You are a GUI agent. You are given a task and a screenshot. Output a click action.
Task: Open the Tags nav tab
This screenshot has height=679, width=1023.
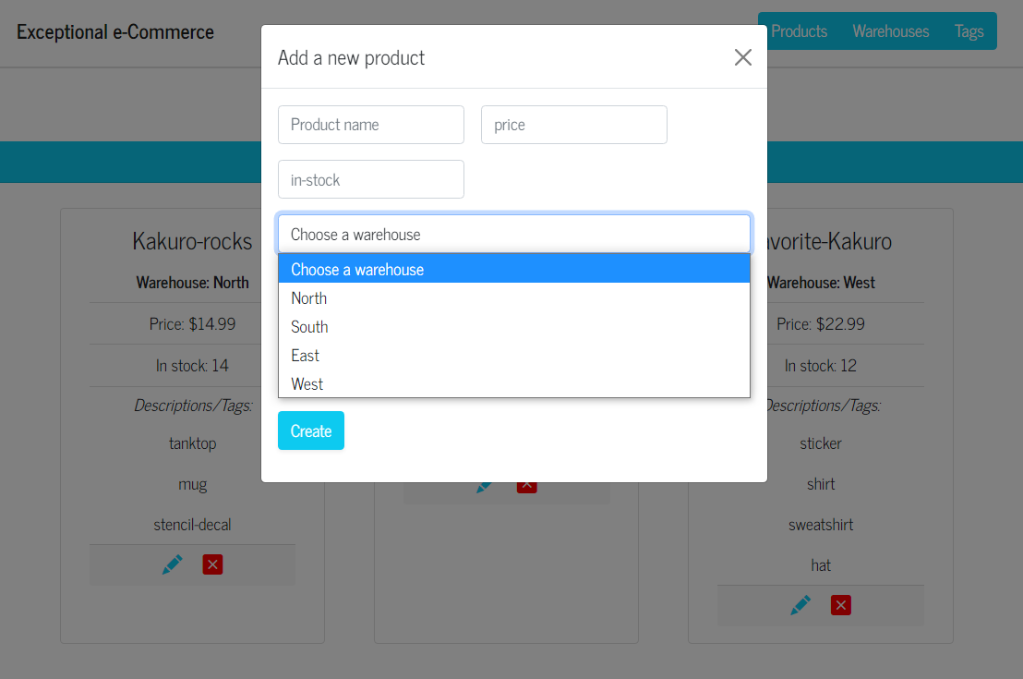point(969,31)
